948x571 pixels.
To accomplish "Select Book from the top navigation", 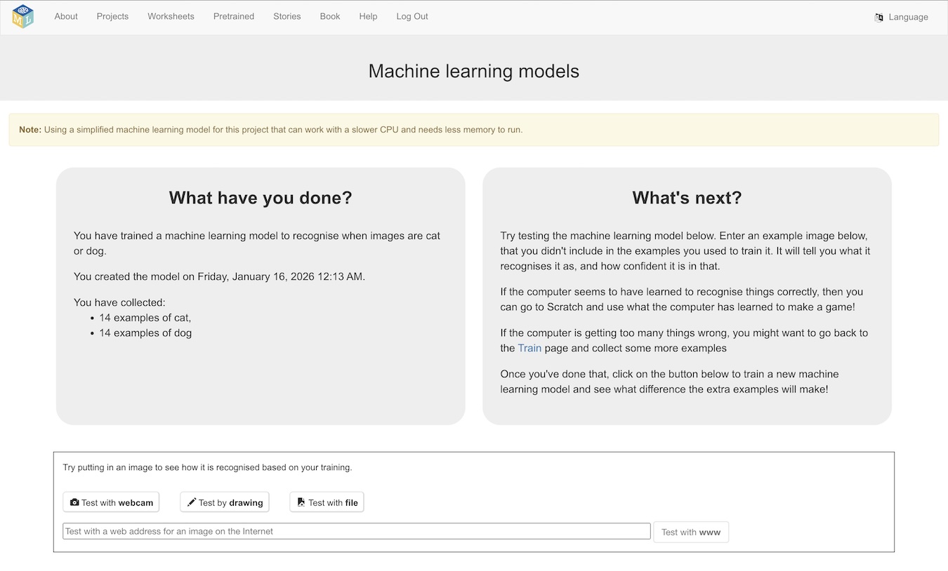I will point(330,17).
